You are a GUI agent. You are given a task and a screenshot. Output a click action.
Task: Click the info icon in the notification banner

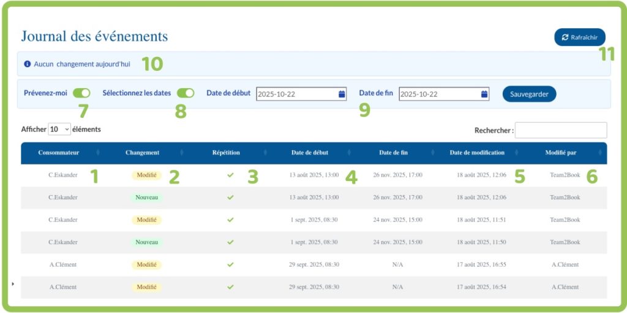27,64
